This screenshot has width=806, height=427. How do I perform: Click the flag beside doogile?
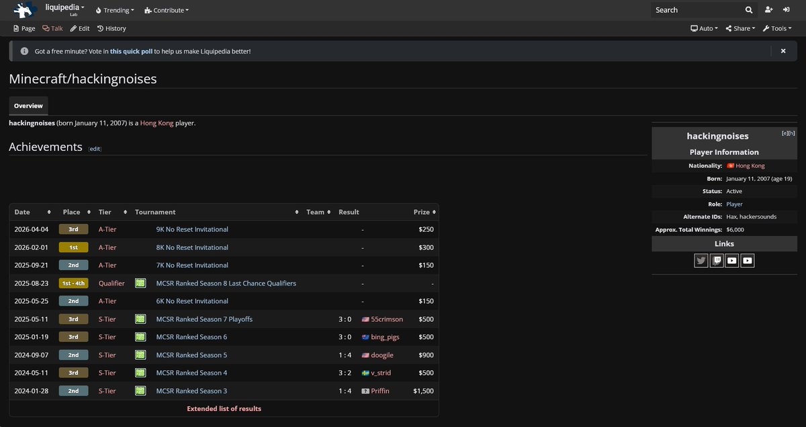(365, 355)
